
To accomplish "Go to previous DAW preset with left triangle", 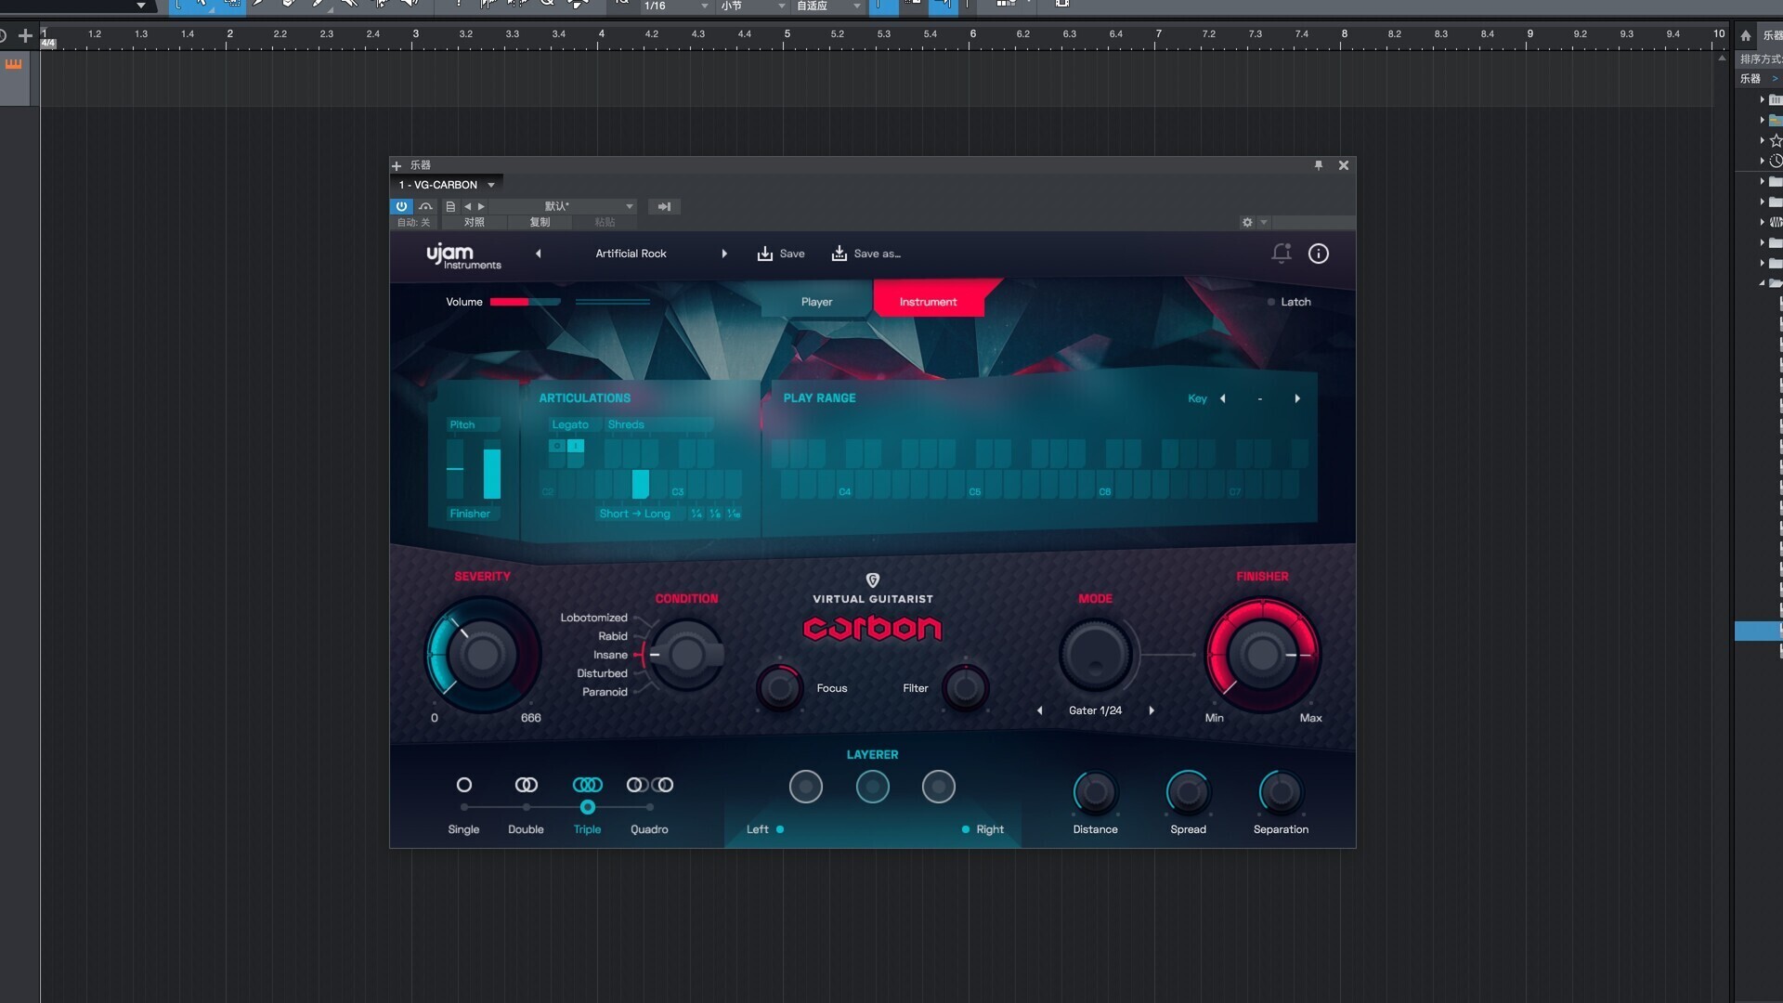I will point(468,206).
